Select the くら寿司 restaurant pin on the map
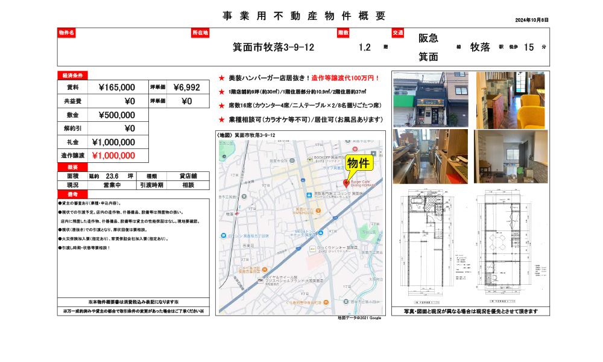Image resolution: width=603 pixels, height=362 pixels. pyautogui.click(x=326, y=302)
